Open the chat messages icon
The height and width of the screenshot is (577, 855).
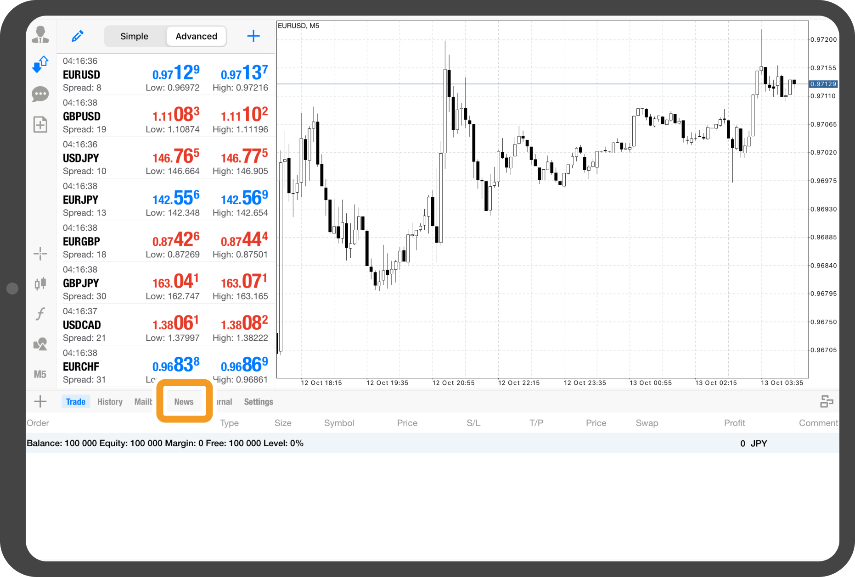[x=40, y=94]
